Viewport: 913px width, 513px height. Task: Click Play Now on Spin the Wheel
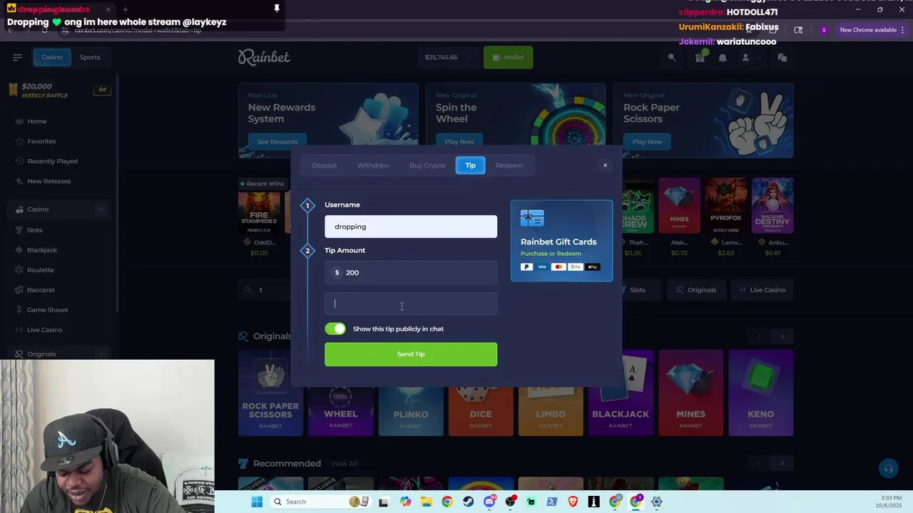coord(459,141)
